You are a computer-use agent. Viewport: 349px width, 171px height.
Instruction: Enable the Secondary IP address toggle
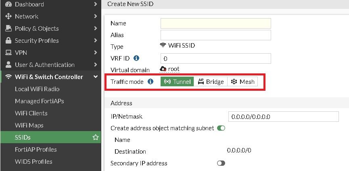click(x=221, y=163)
